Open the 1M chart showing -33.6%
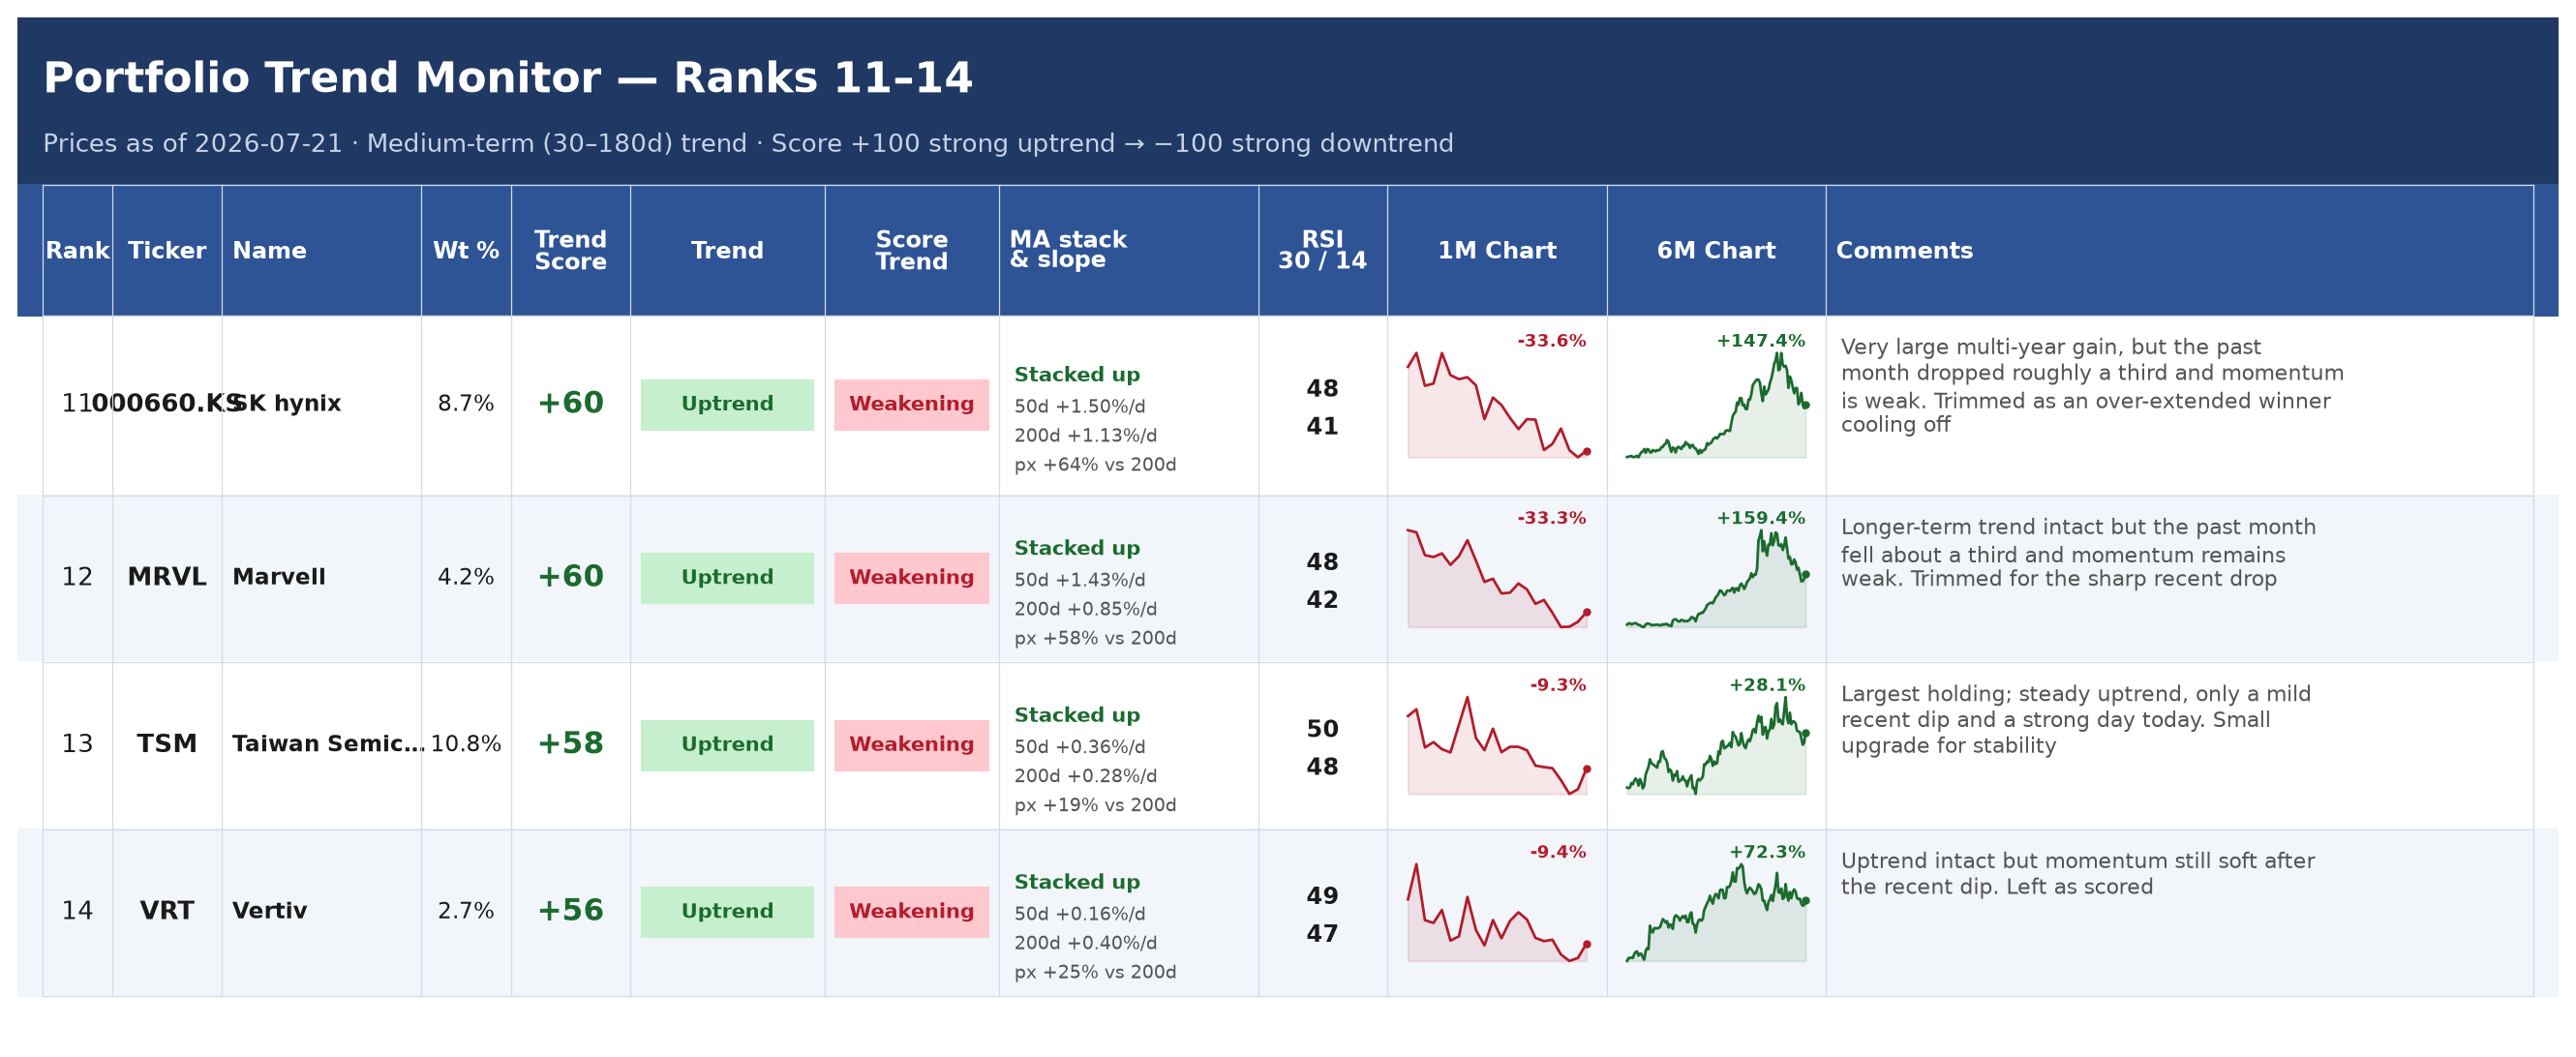 [1497, 405]
